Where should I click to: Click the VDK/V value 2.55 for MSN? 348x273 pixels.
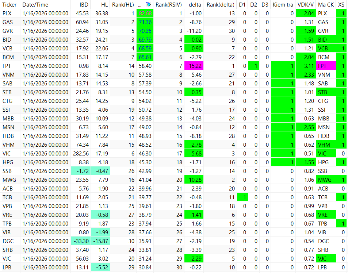tap(306, 127)
